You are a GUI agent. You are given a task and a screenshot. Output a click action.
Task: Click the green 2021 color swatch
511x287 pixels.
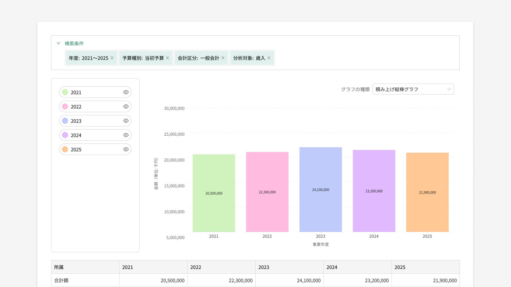coord(65,92)
